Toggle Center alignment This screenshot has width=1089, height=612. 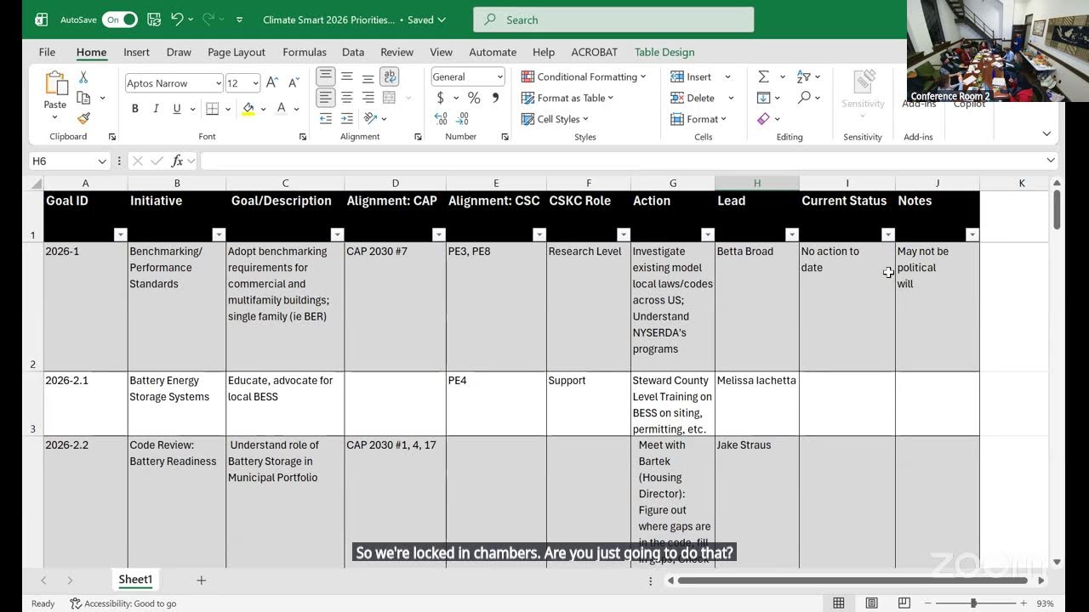coord(347,98)
